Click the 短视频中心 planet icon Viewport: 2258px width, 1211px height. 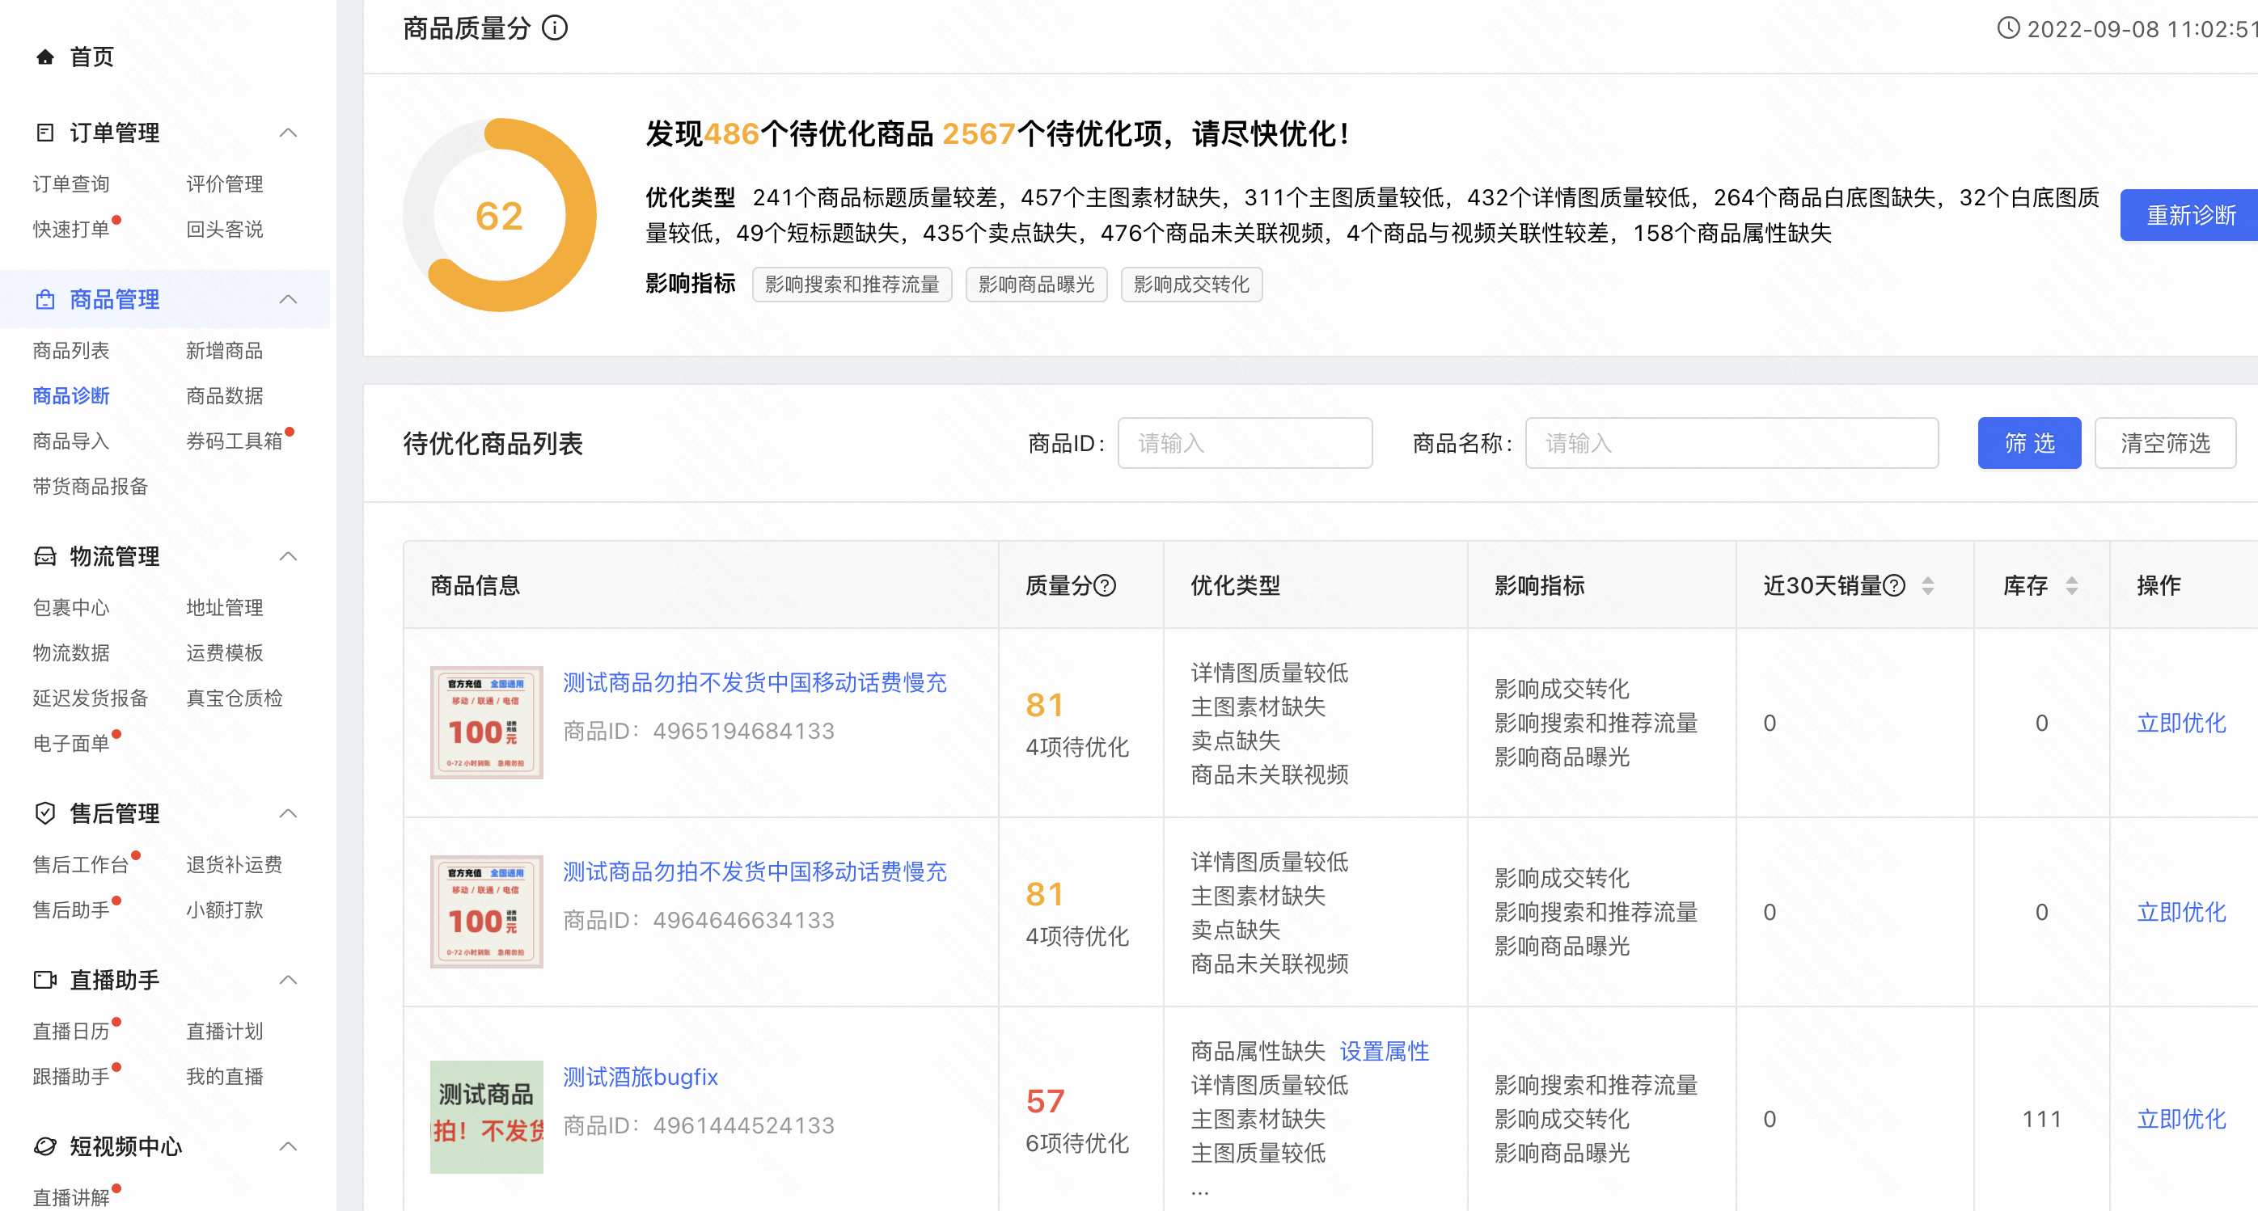(x=45, y=1146)
